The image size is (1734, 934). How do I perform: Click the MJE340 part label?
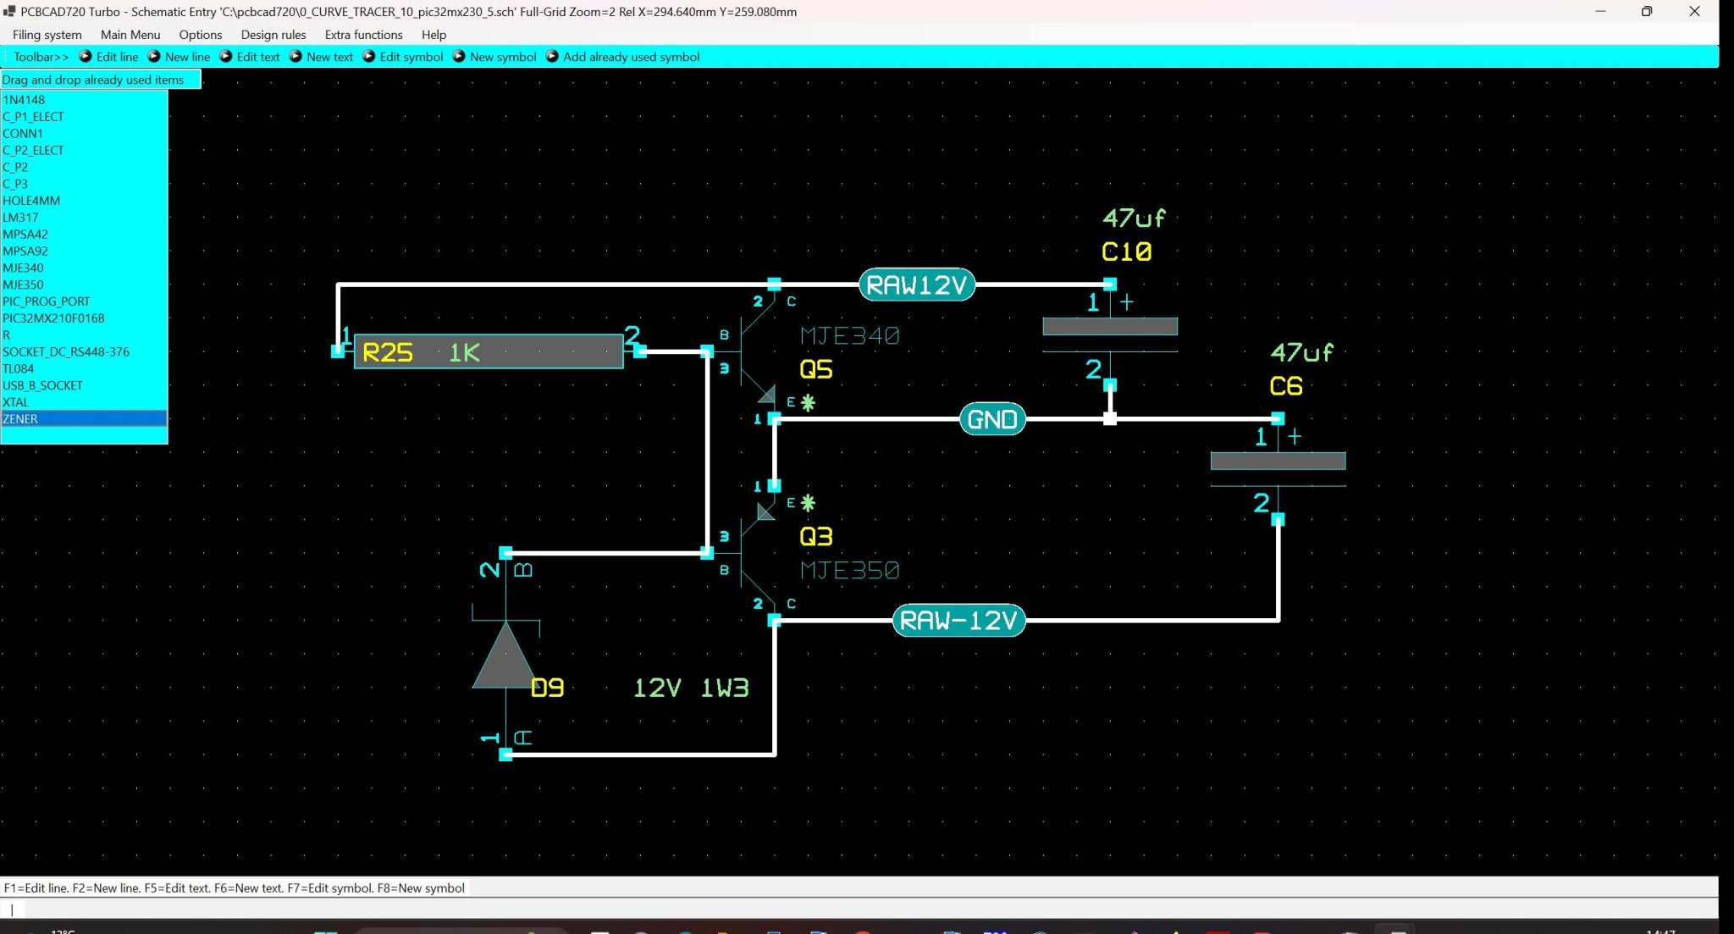tap(849, 336)
